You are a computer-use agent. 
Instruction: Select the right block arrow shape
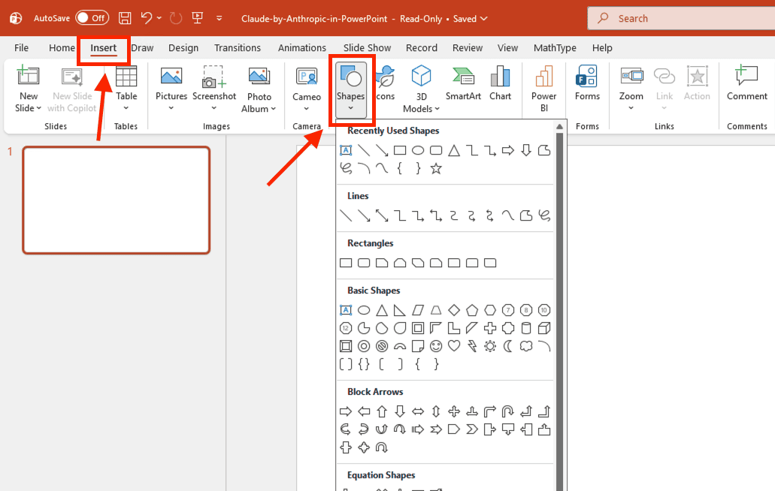(346, 411)
